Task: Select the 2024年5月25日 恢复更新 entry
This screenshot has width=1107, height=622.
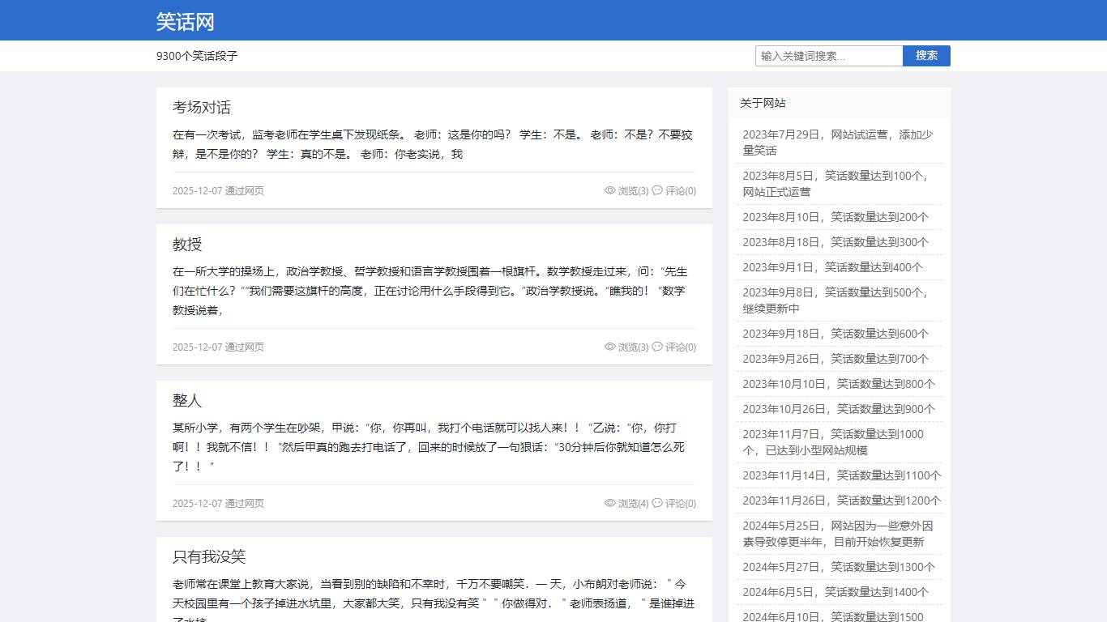Action: coord(835,534)
